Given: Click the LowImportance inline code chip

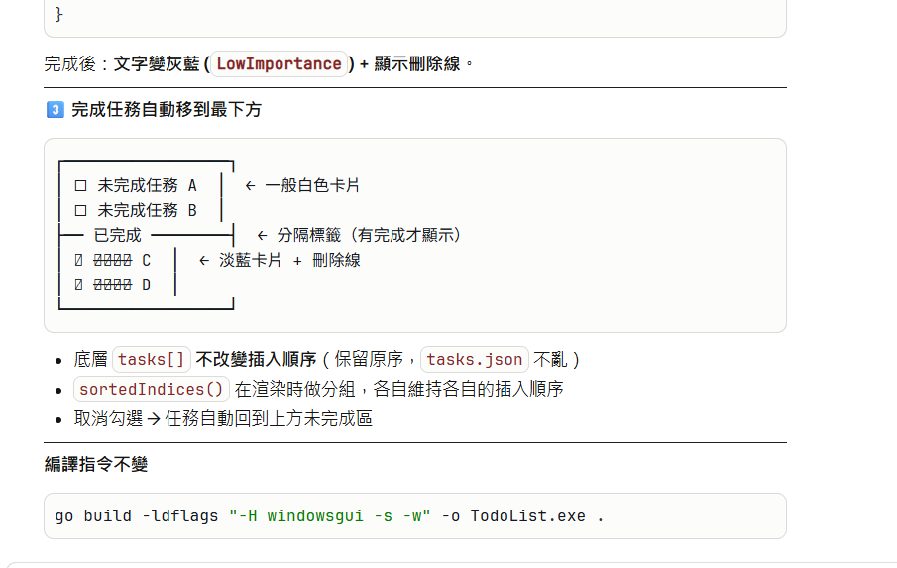Looking at the screenshot, I should pos(279,64).
